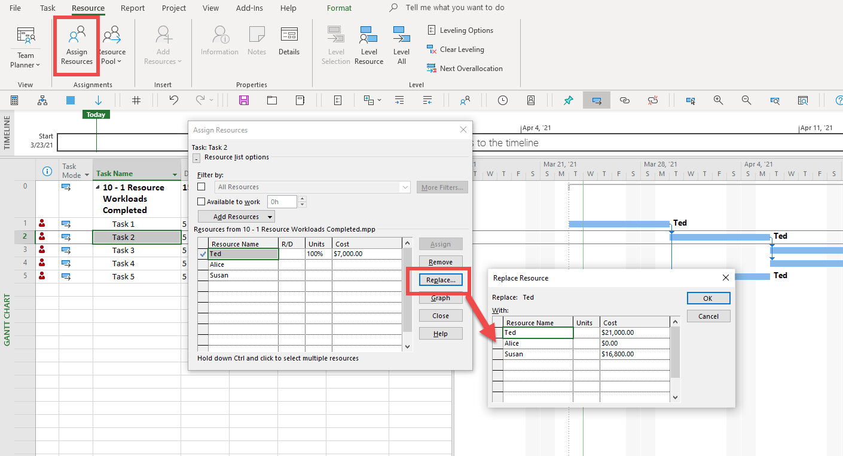This screenshot has height=456, width=843.
Task: Switch to the View tab
Action: (x=210, y=8)
